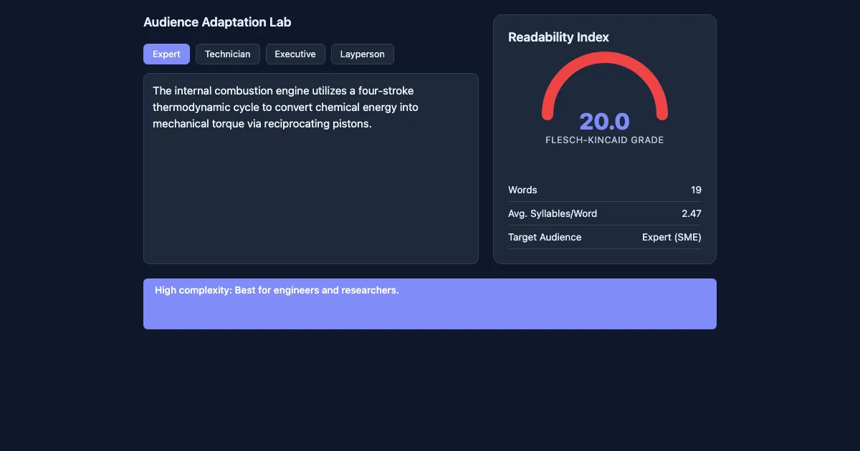860x451 pixels.
Task: Click the Words count value 19
Action: click(696, 190)
